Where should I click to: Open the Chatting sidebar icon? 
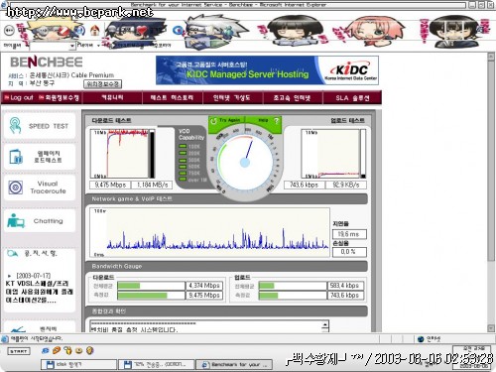tap(15, 221)
